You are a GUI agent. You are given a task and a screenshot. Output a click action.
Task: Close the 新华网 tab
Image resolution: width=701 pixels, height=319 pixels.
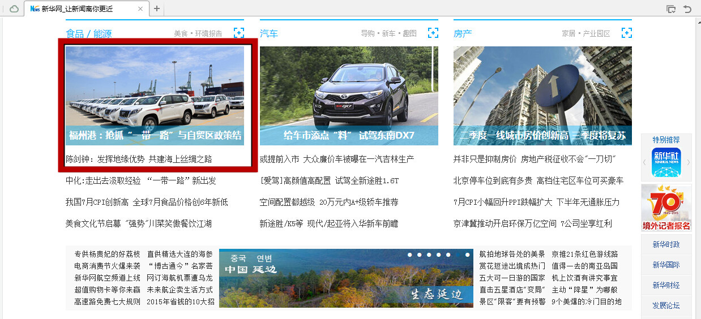tap(140, 9)
